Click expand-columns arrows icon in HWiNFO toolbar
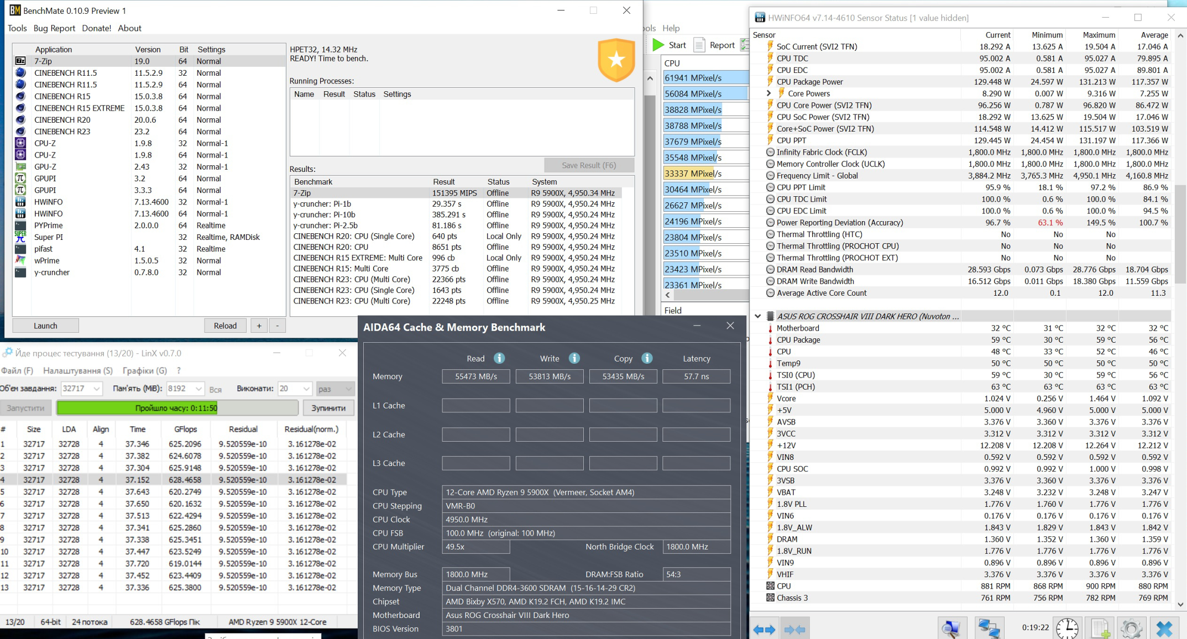1187x639 pixels. (x=765, y=629)
